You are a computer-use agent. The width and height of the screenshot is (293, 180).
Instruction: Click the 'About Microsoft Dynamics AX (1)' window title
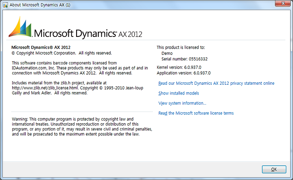pos(40,5)
